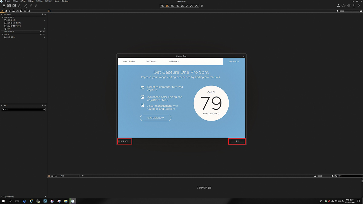Switch to the WHAT'S NEW tab
This screenshot has width=363, height=204.
point(129,61)
